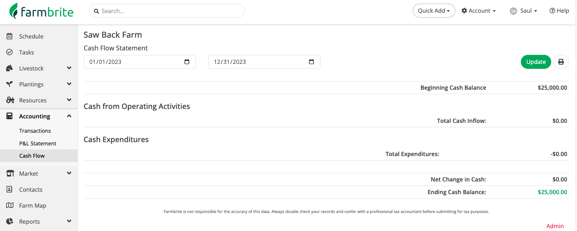Collapse the Accounting section chevron
Viewport: 577px width, 231px height.
[69, 116]
